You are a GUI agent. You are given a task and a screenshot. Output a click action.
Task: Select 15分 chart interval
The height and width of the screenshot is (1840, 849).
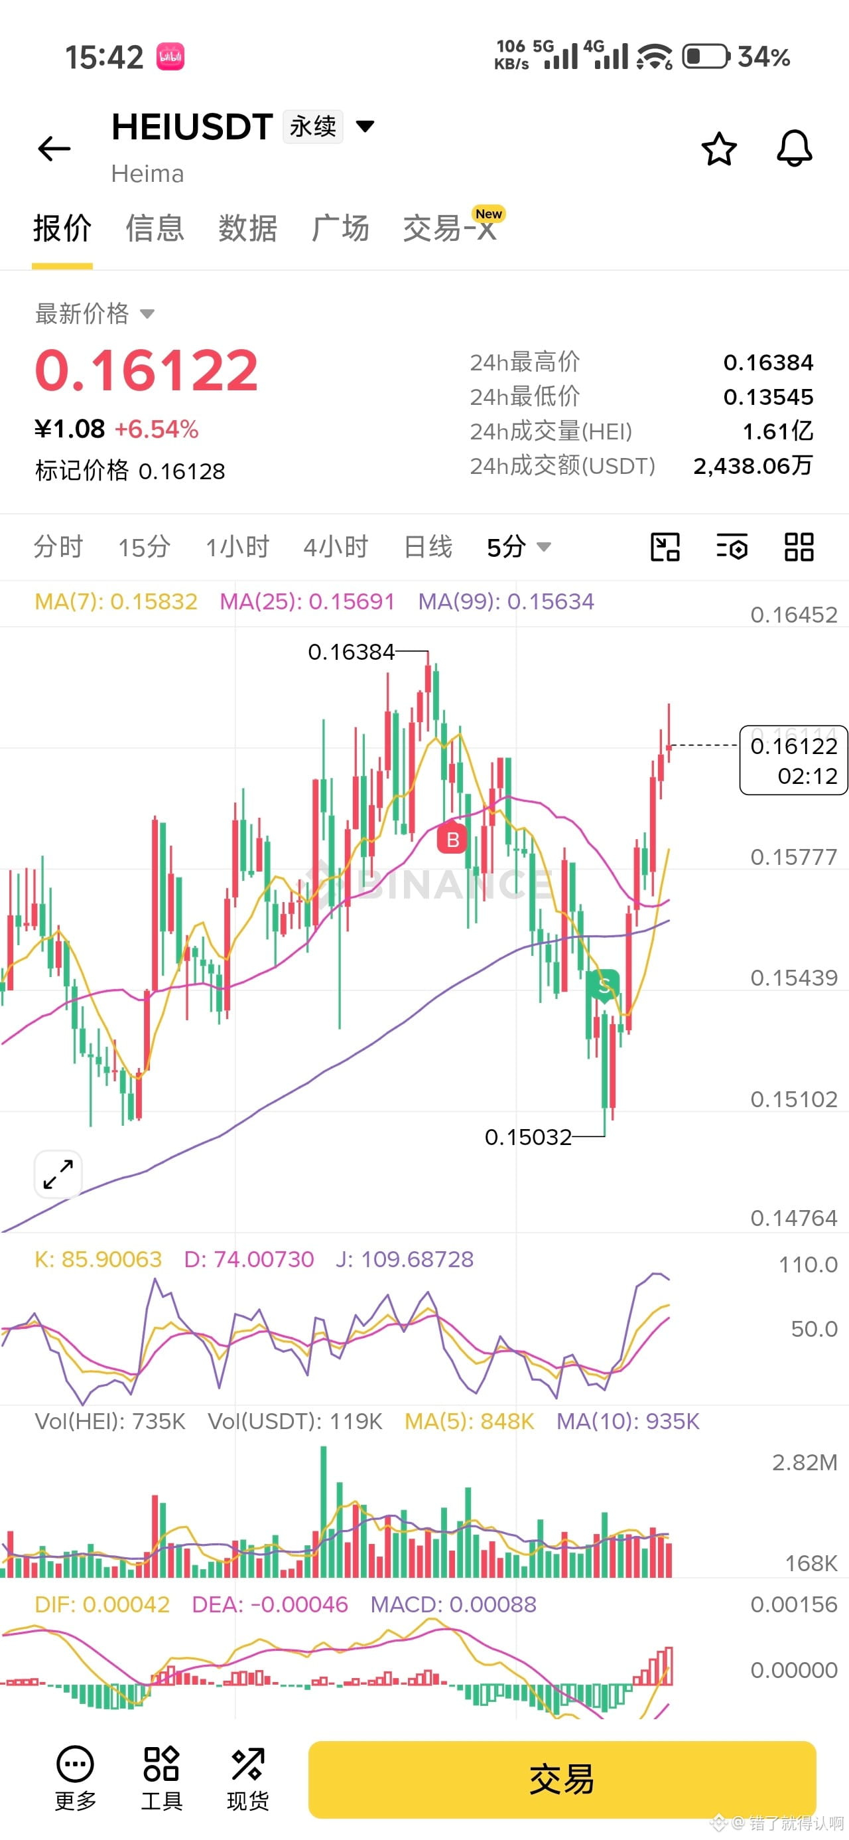pyautogui.click(x=144, y=547)
